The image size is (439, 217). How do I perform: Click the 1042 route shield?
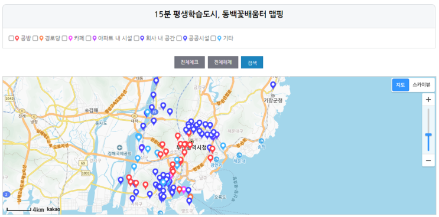tap(9, 98)
